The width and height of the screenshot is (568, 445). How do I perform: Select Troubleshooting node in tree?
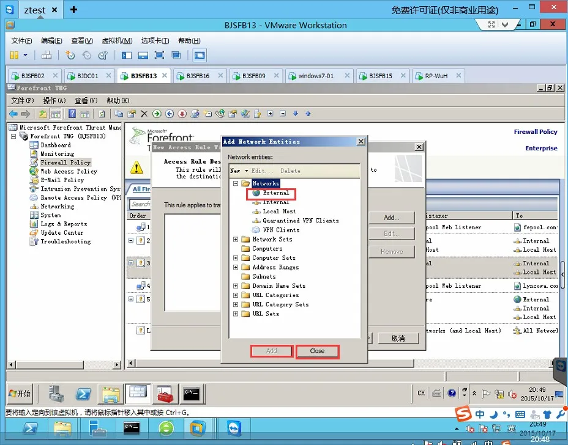point(65,241)
